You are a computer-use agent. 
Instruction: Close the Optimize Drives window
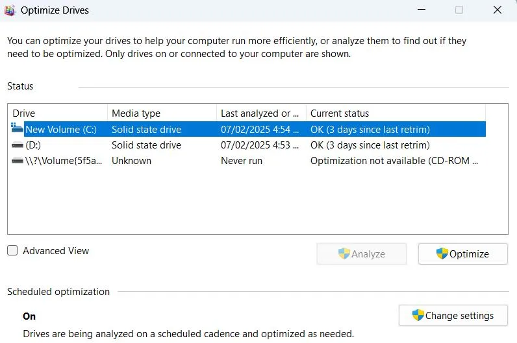tap(498, 10)
